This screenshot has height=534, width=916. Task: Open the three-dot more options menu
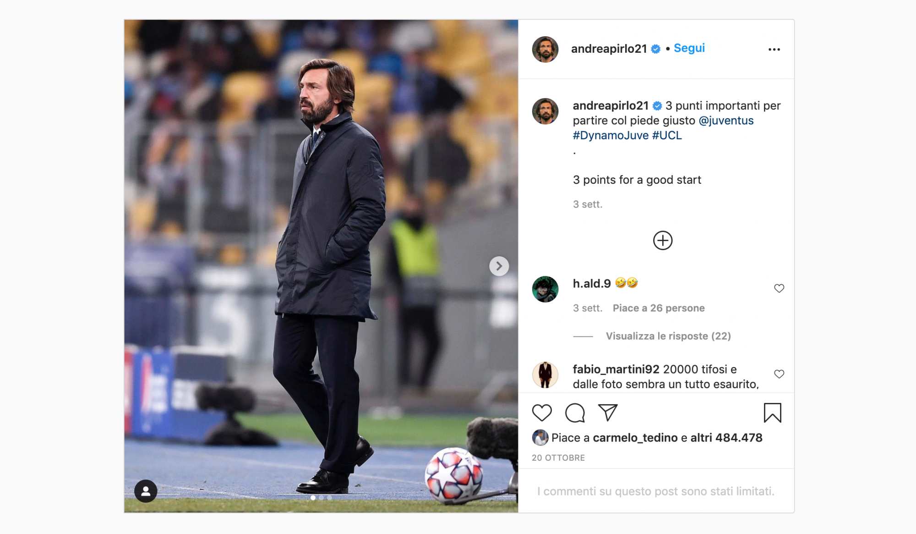(774, 50)
